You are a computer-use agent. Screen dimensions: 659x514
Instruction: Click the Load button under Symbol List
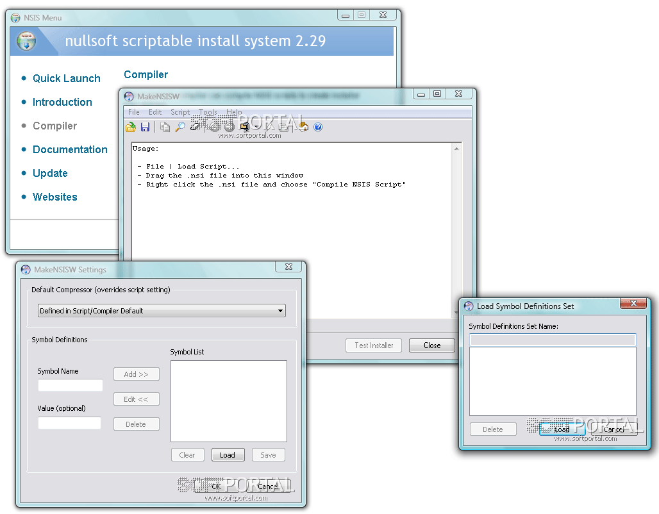pyautogui.click(x=228, y=455)
